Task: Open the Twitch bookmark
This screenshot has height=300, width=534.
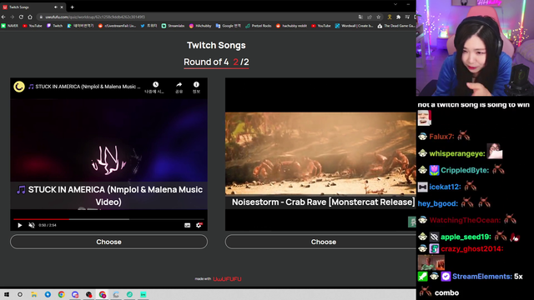Action: tap(54, 26)
